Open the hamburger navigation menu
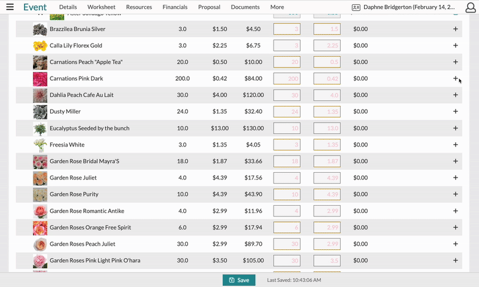479x287 pixels. point(10,7)
